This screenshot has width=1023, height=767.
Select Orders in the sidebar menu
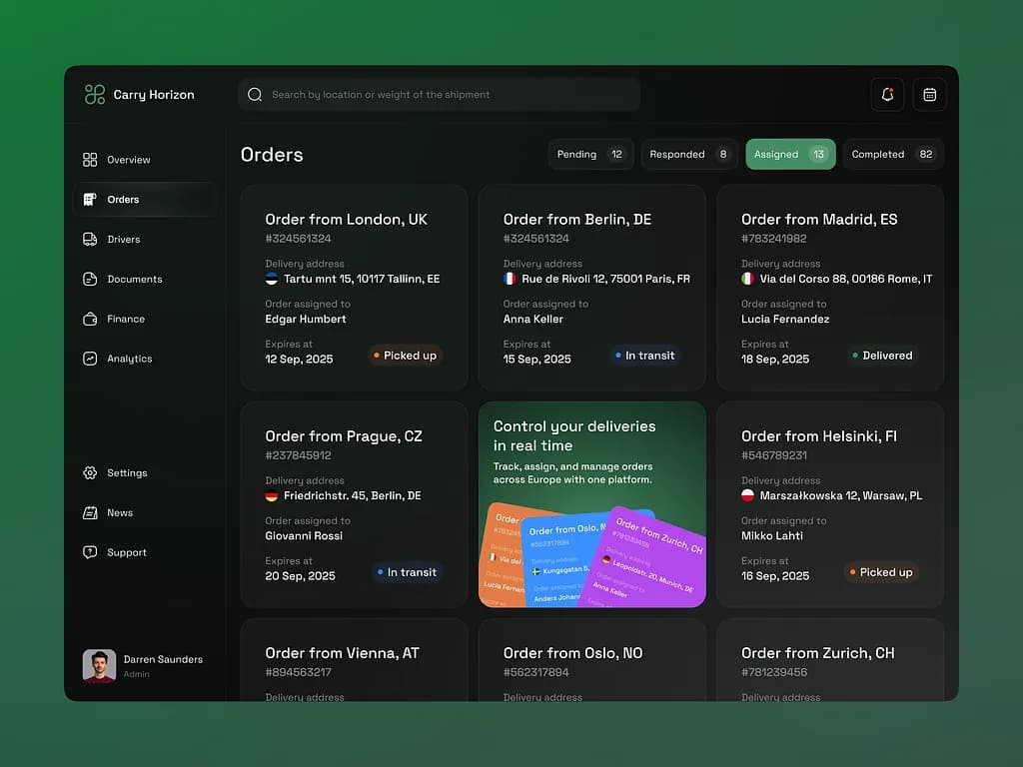tap(123, 200)
